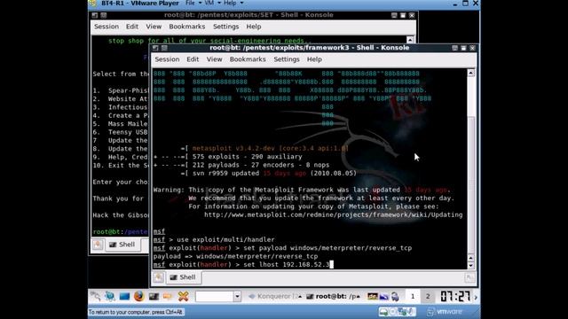Open Settings menu in framework3 Konsole
The height and width of the screenshot is (319, 568).
coord(286,59)
